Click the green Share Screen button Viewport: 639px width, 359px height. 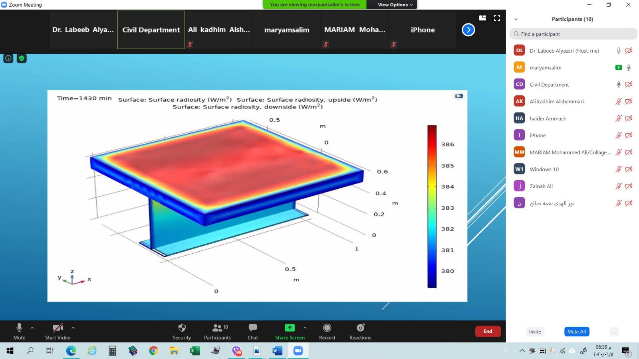tap(290, 331)
